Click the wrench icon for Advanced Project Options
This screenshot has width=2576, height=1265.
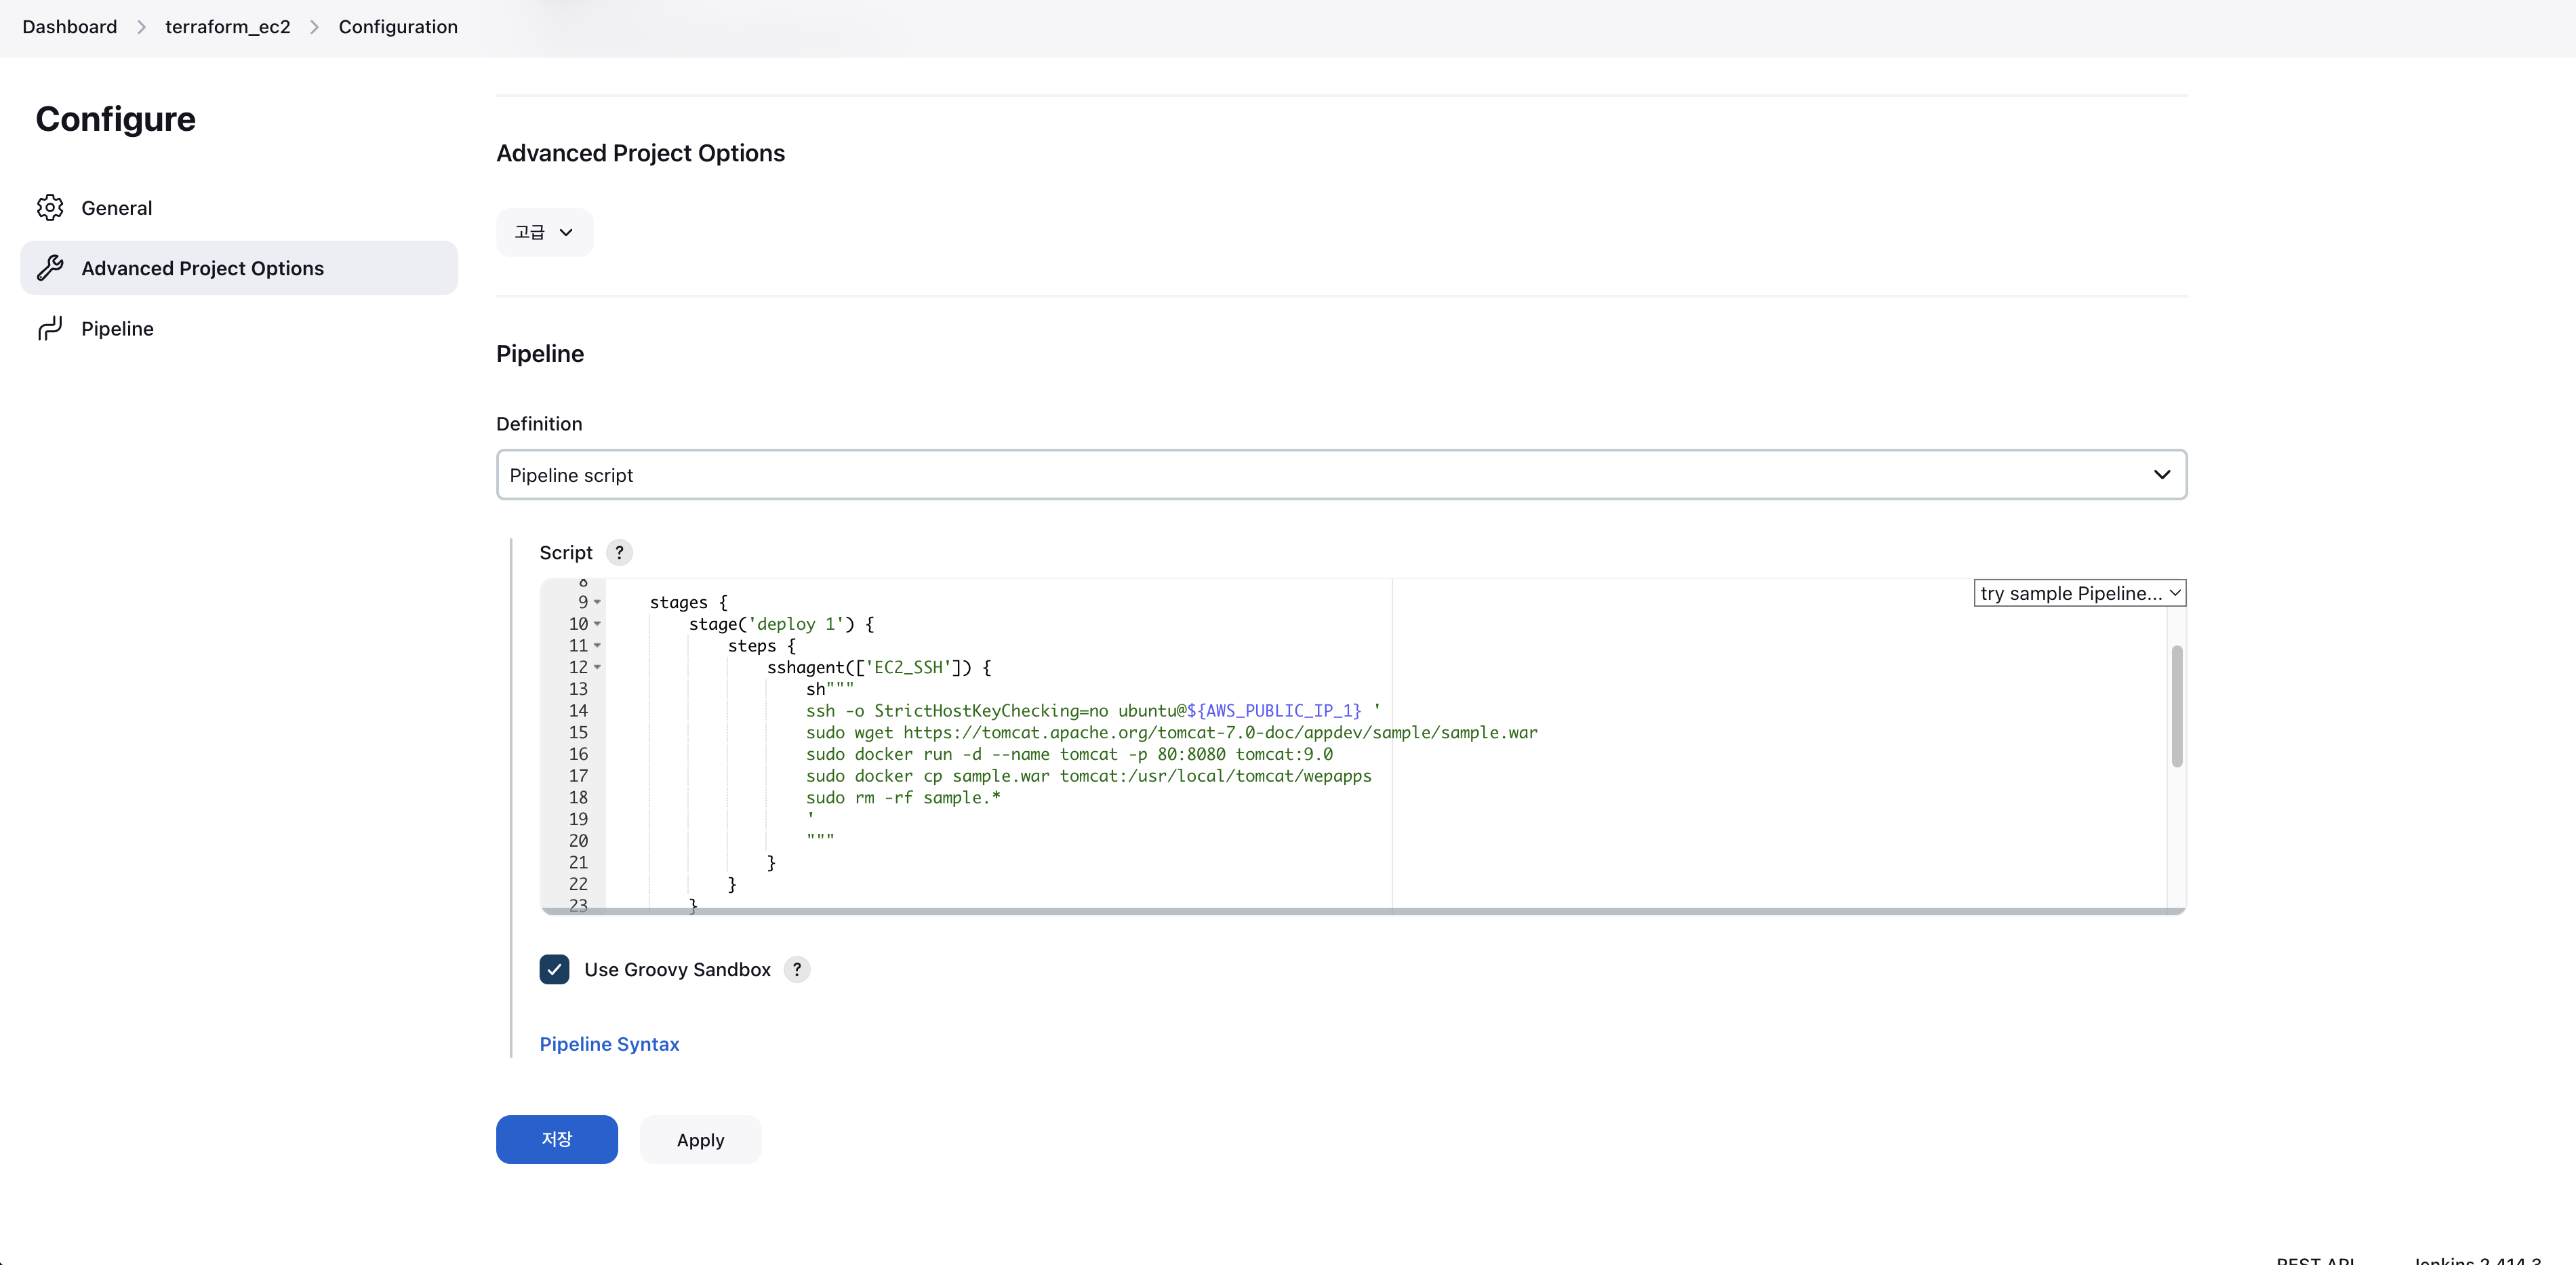pos(50,268)
